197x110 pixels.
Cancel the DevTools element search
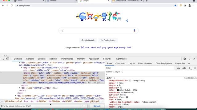pos(97,106)
